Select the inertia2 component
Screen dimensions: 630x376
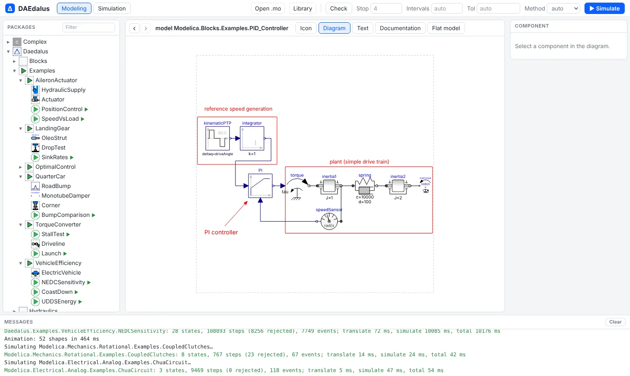(398, 186)
